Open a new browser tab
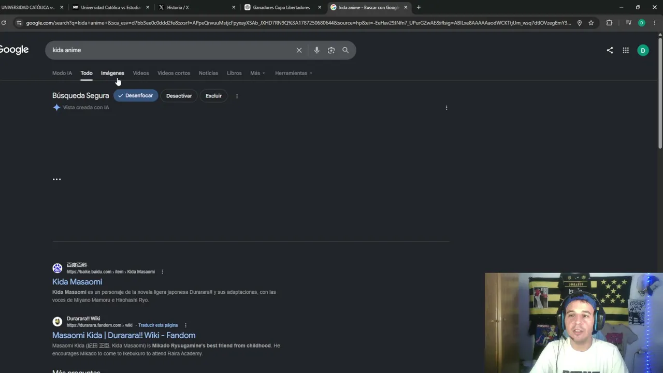The height and width of the screenshot is (373, 663). (419, 7)
